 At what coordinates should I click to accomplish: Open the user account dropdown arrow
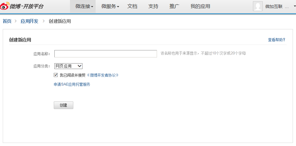coord(291,6)
